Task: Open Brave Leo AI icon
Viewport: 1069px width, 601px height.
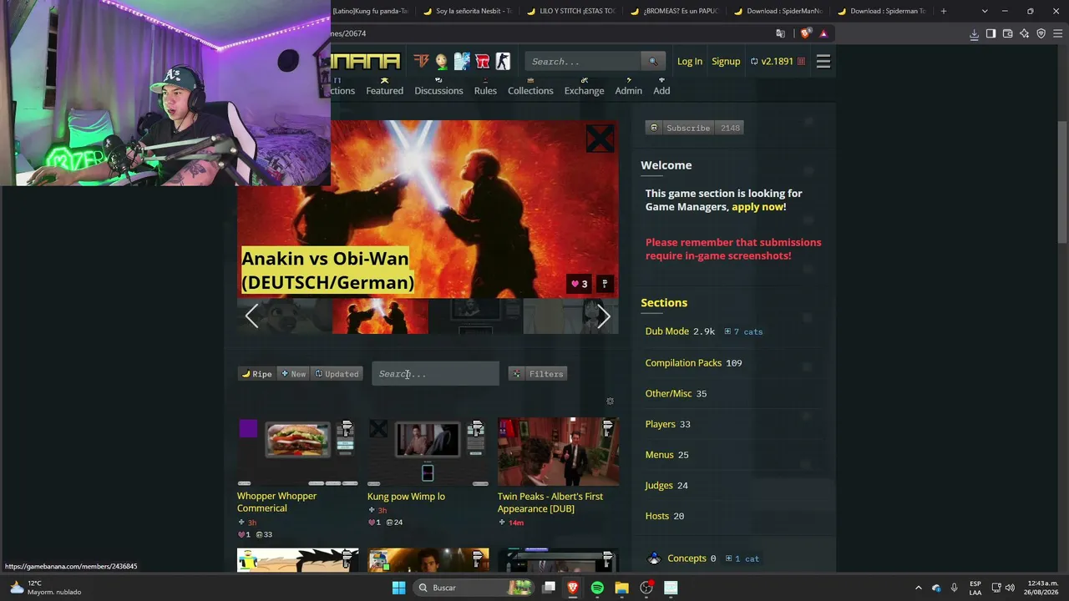Action: pyautogui.click(x=1024, y=33)
